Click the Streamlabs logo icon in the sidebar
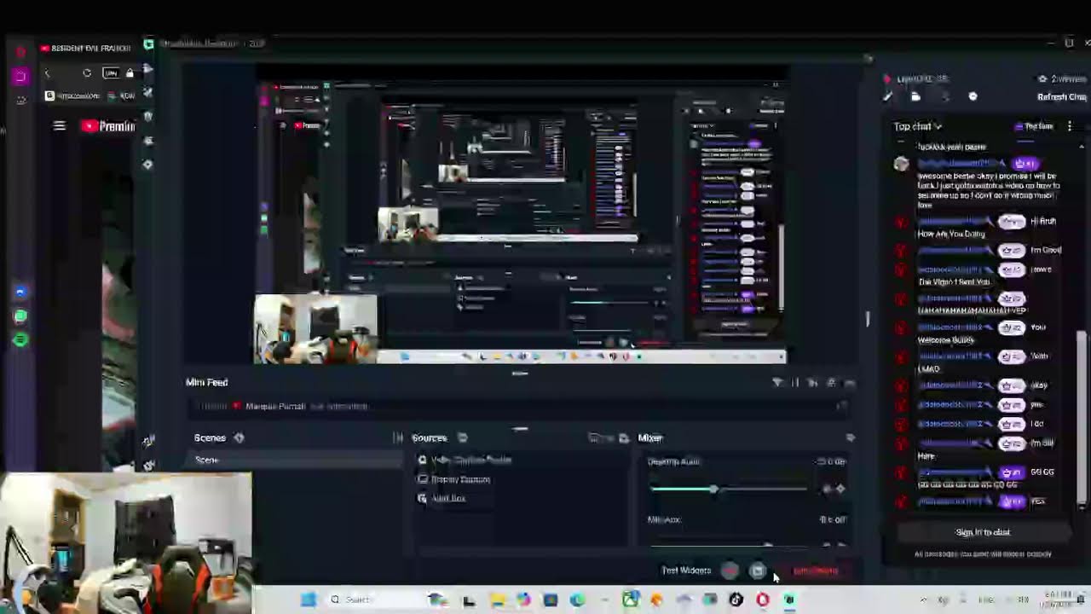This screenshot has width=1091, height=614. [x=149, y=43]
